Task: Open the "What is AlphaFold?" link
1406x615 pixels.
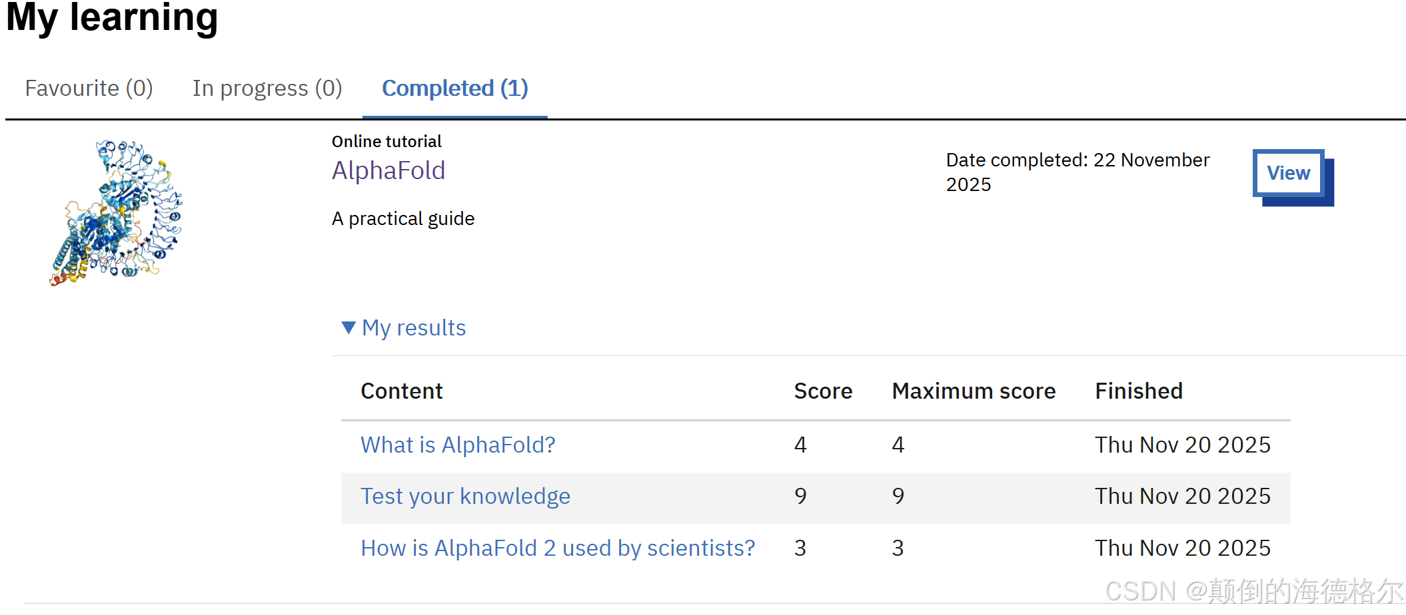Action: click(x=458, y=445)
